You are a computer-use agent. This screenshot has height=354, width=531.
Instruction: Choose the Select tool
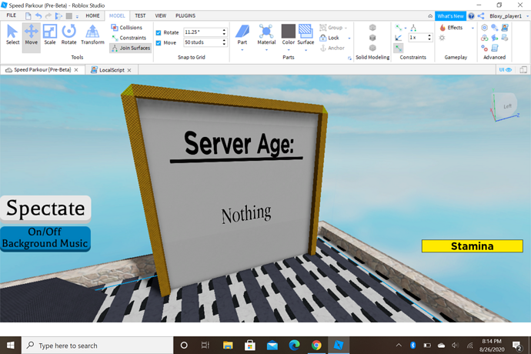click(12, 34)
